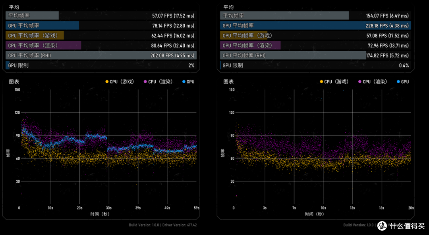Click the 13s time axis label
Screen dimensions: 429x235
tap(352, 208)
